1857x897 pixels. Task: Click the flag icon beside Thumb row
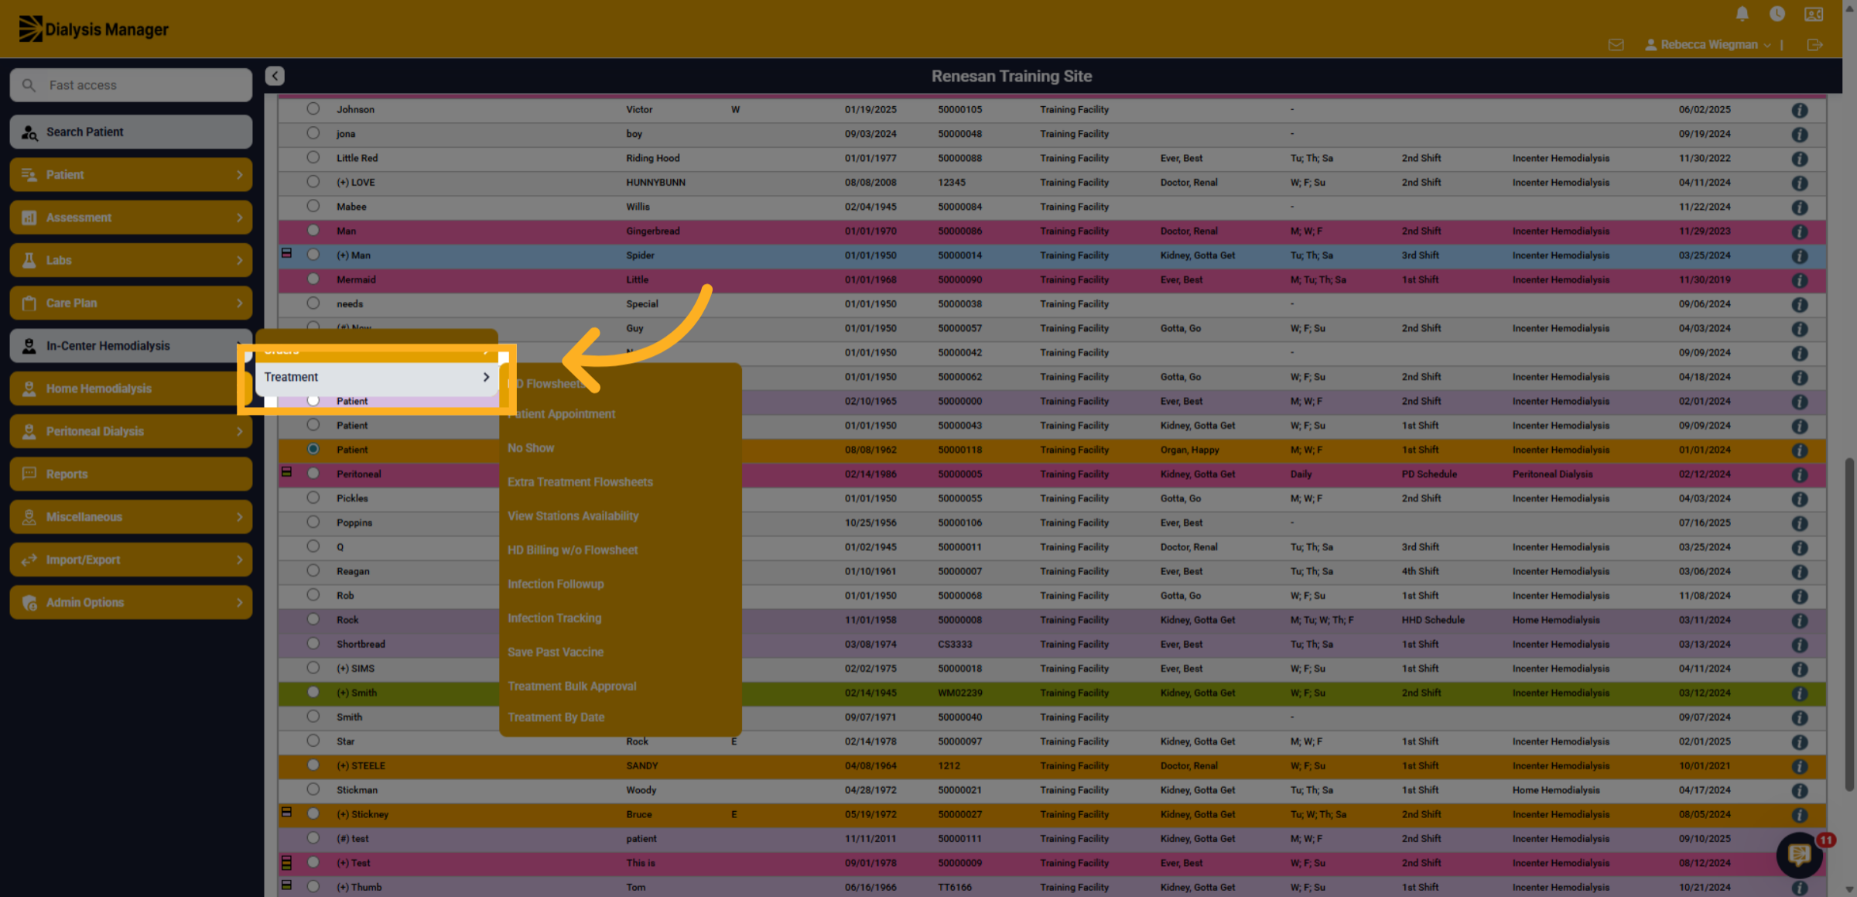(x=286, y=885)
